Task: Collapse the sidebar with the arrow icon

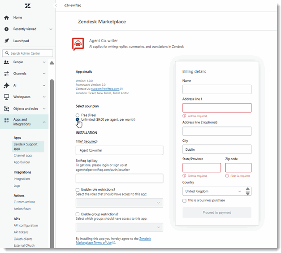Action: (56, 5)
